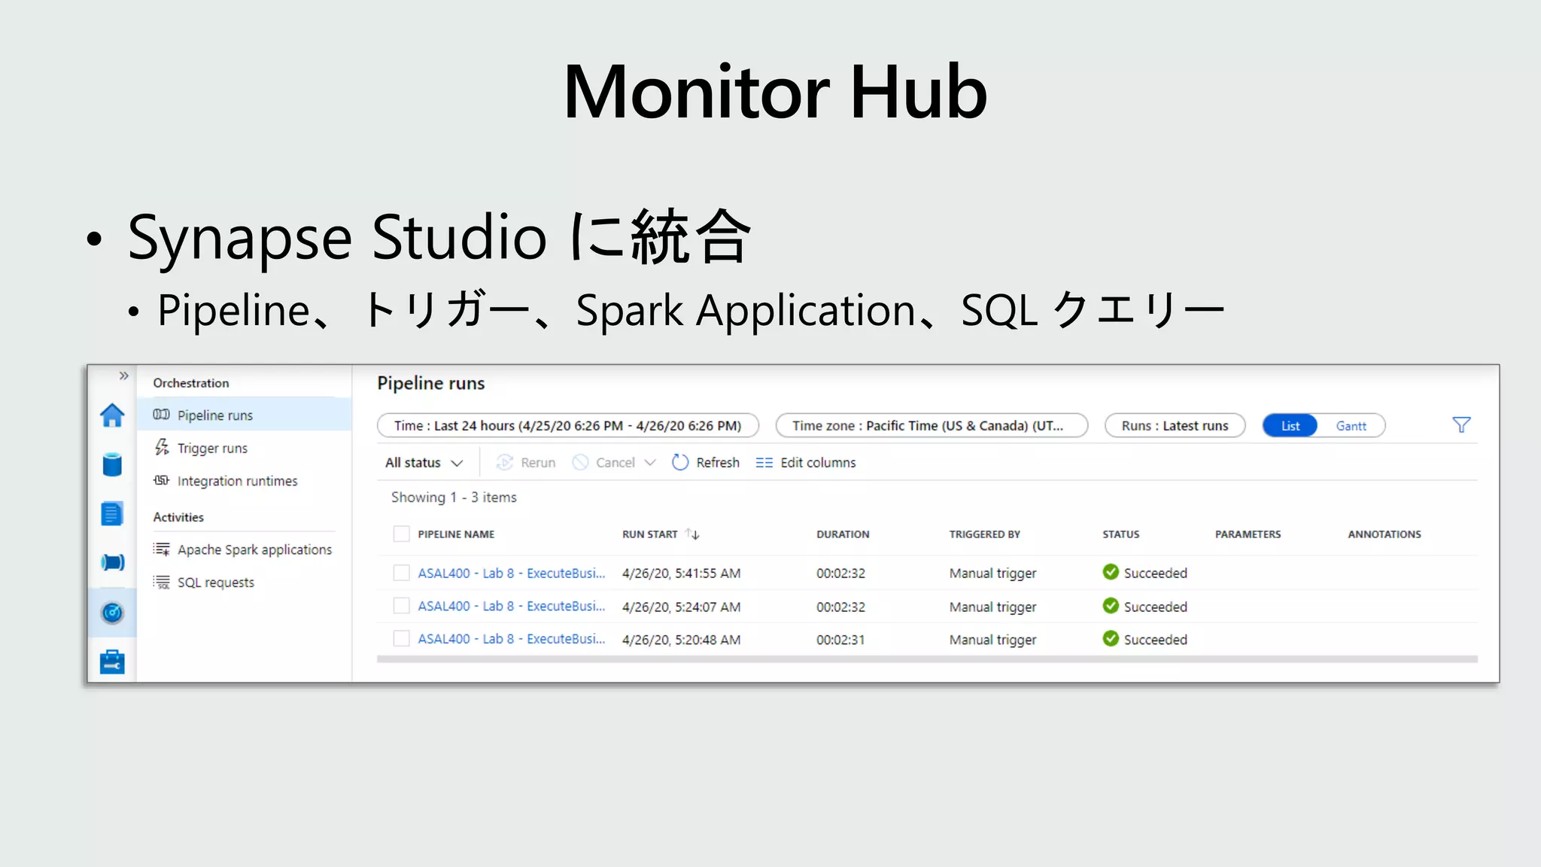Expand the left navigation with the double chevron
This screenshot has height=867, width=1541.
pyautogui.click(x=124, y=376)
